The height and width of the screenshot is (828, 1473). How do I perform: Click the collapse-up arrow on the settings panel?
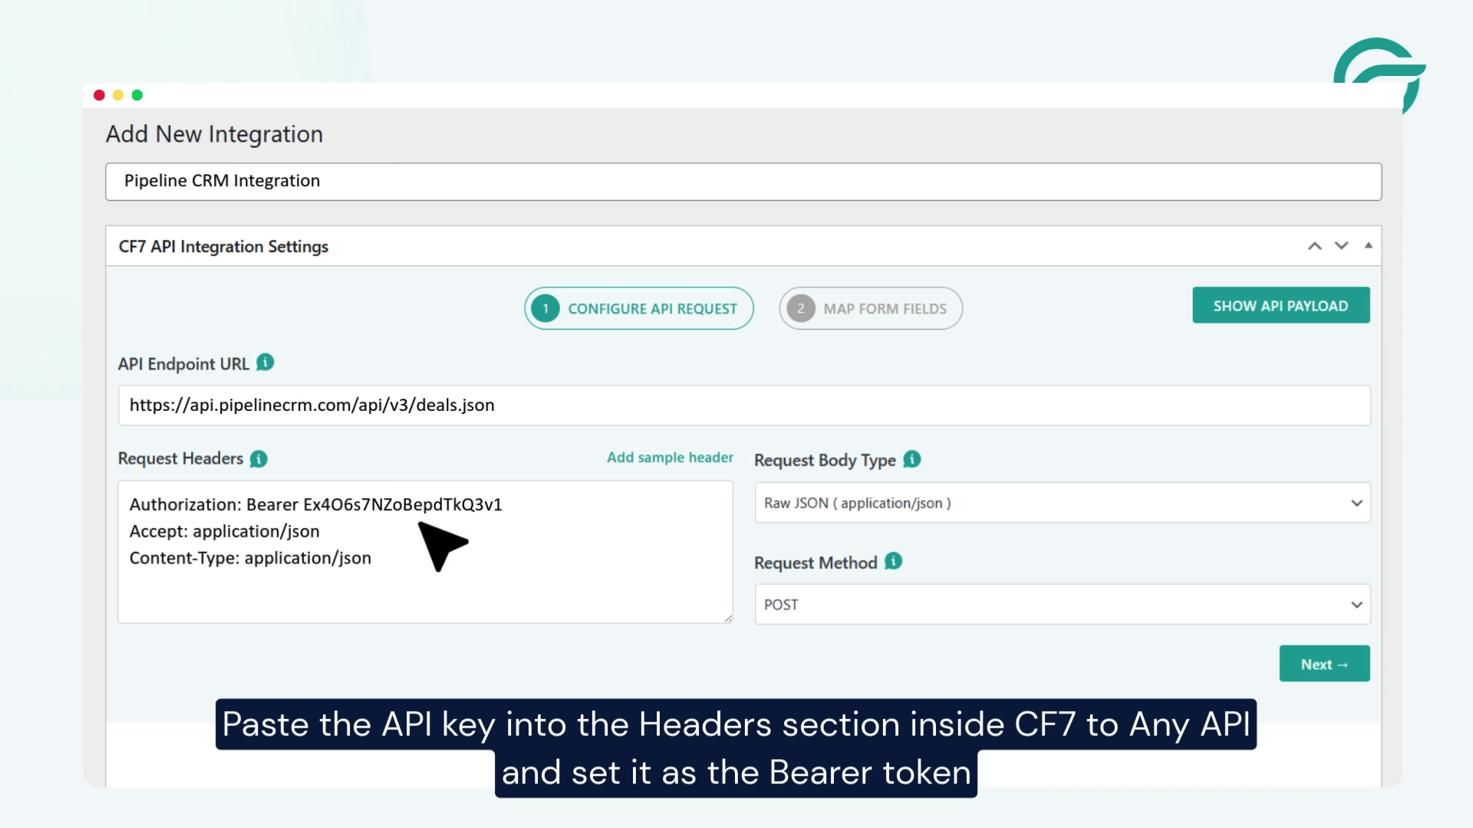point(1314,245)
